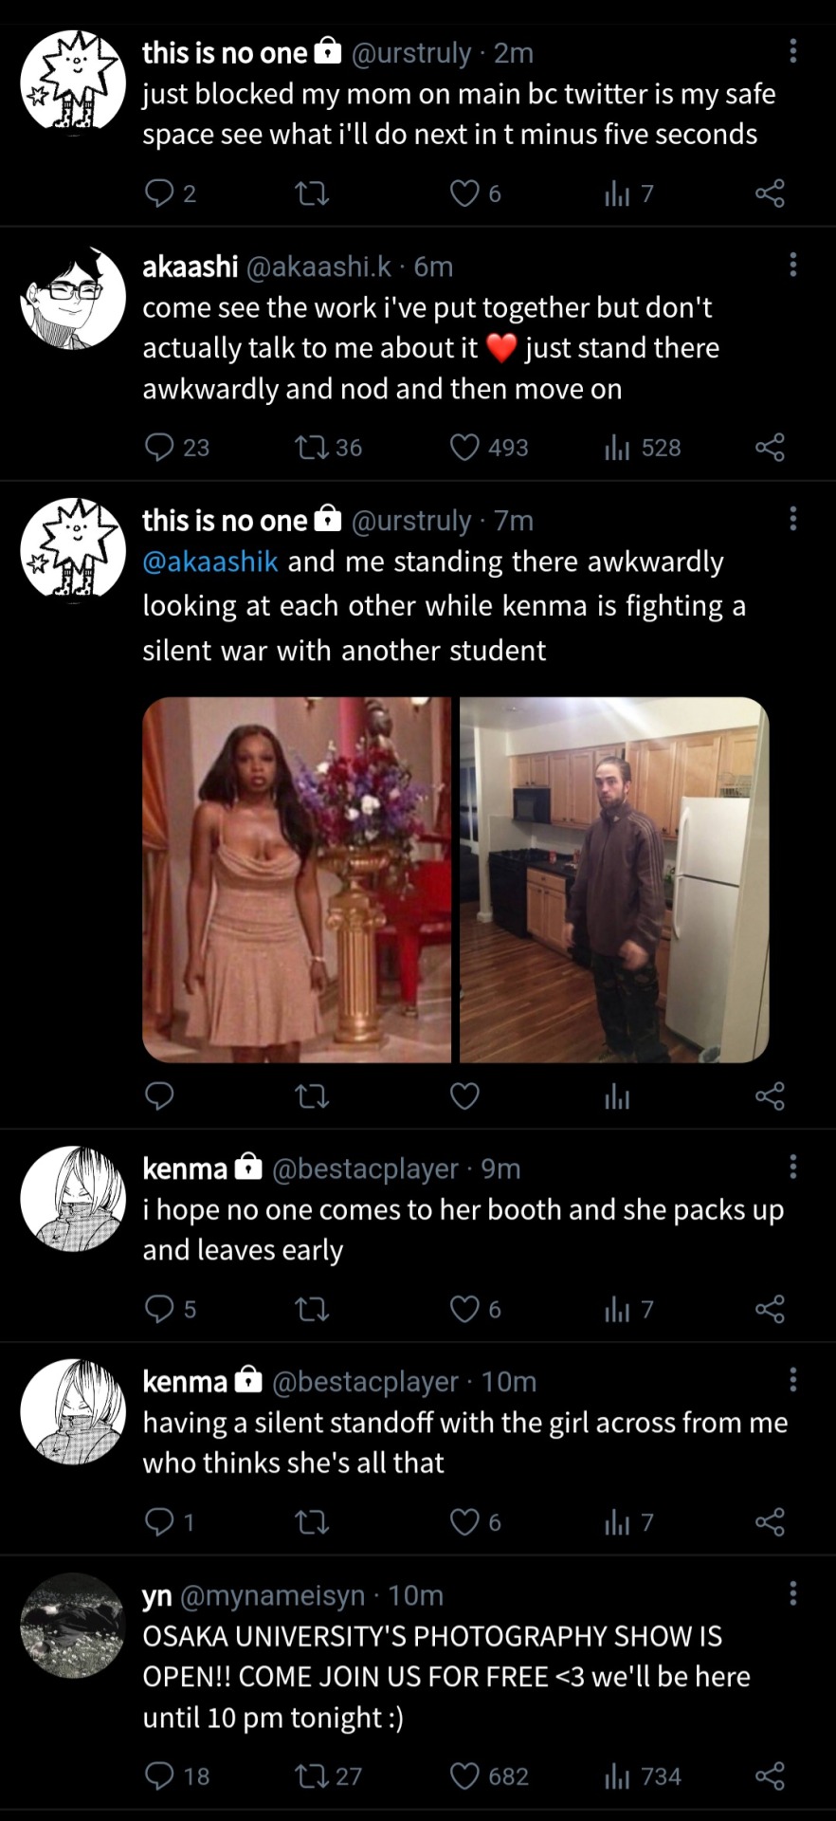
Task: Open the woman in dress photo
Action: click(297, 879)
